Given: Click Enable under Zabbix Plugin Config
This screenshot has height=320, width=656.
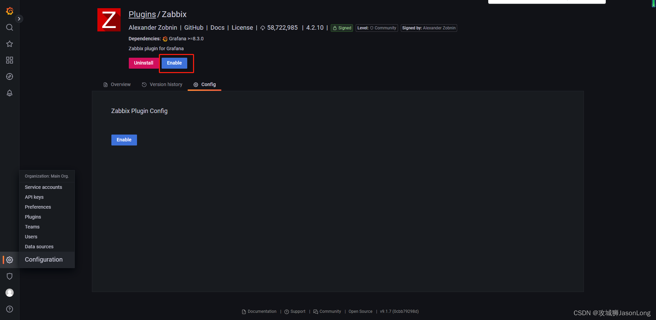Looking at the screenshot, I should coord(124,140).
